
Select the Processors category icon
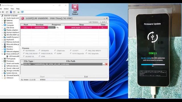5,61
